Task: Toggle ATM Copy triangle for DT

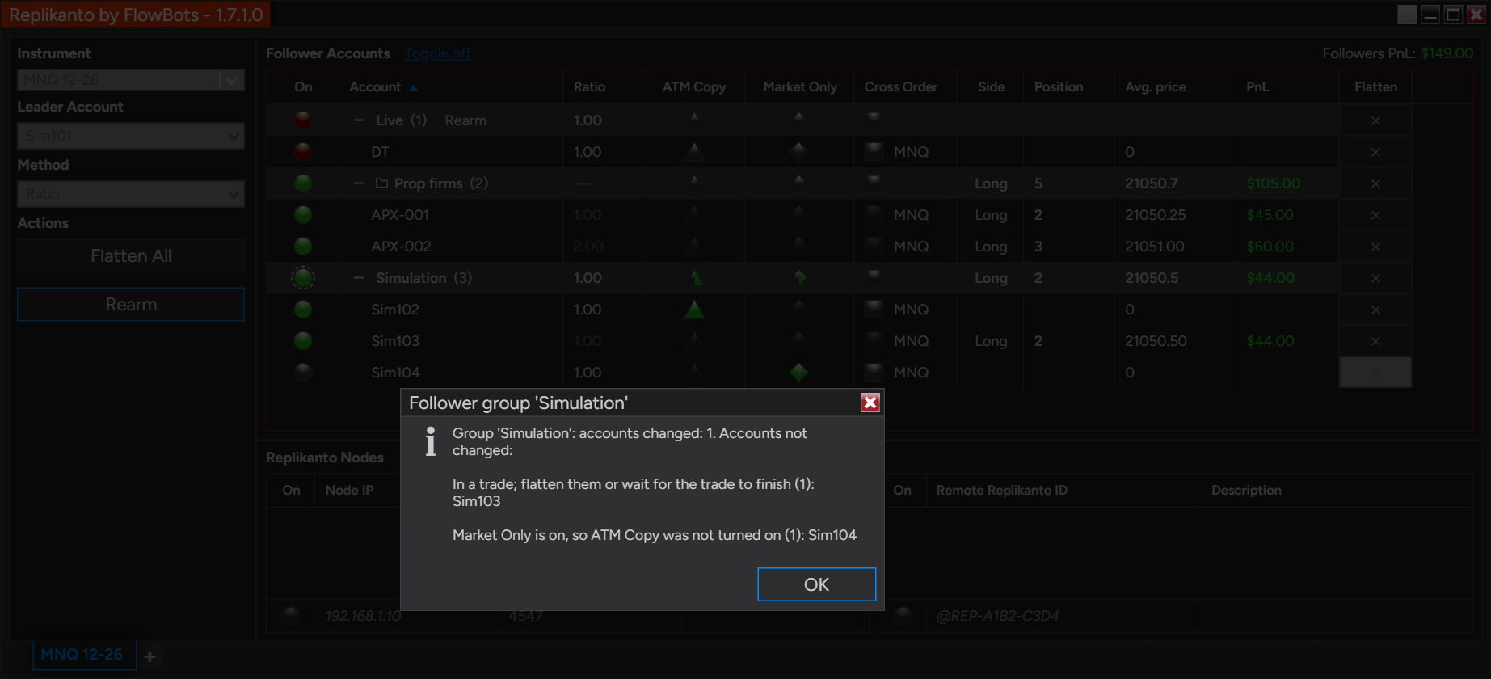Action: (x=694, y=151)
